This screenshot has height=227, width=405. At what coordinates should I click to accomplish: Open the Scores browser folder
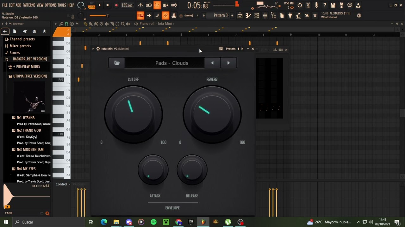click(15, 53)
